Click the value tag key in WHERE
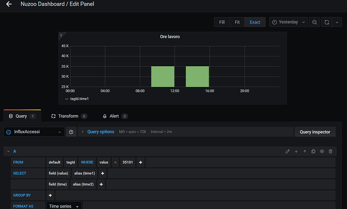The width and height of the screenshot is (347, 209). 104,162
